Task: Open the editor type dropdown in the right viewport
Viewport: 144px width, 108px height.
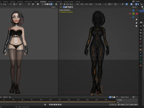Action: tap(61, 4)
